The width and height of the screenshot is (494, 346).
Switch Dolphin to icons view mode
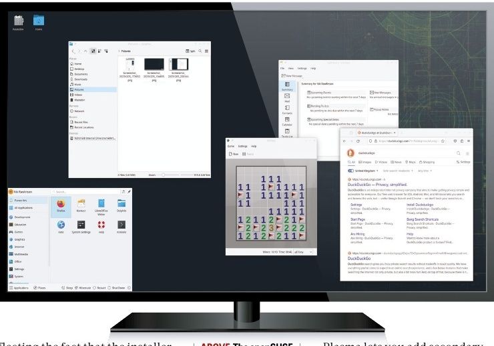click(93, 51)
